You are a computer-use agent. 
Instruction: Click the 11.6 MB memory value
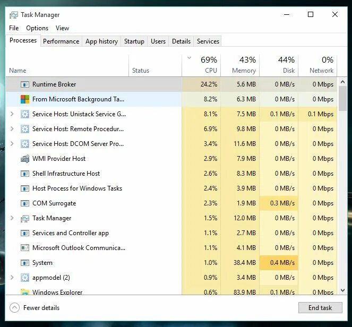point(244,144)
